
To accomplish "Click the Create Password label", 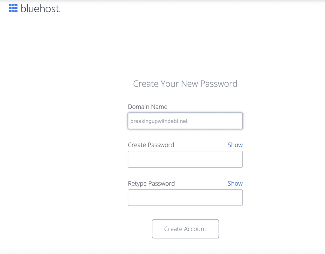I will (151, 145).
